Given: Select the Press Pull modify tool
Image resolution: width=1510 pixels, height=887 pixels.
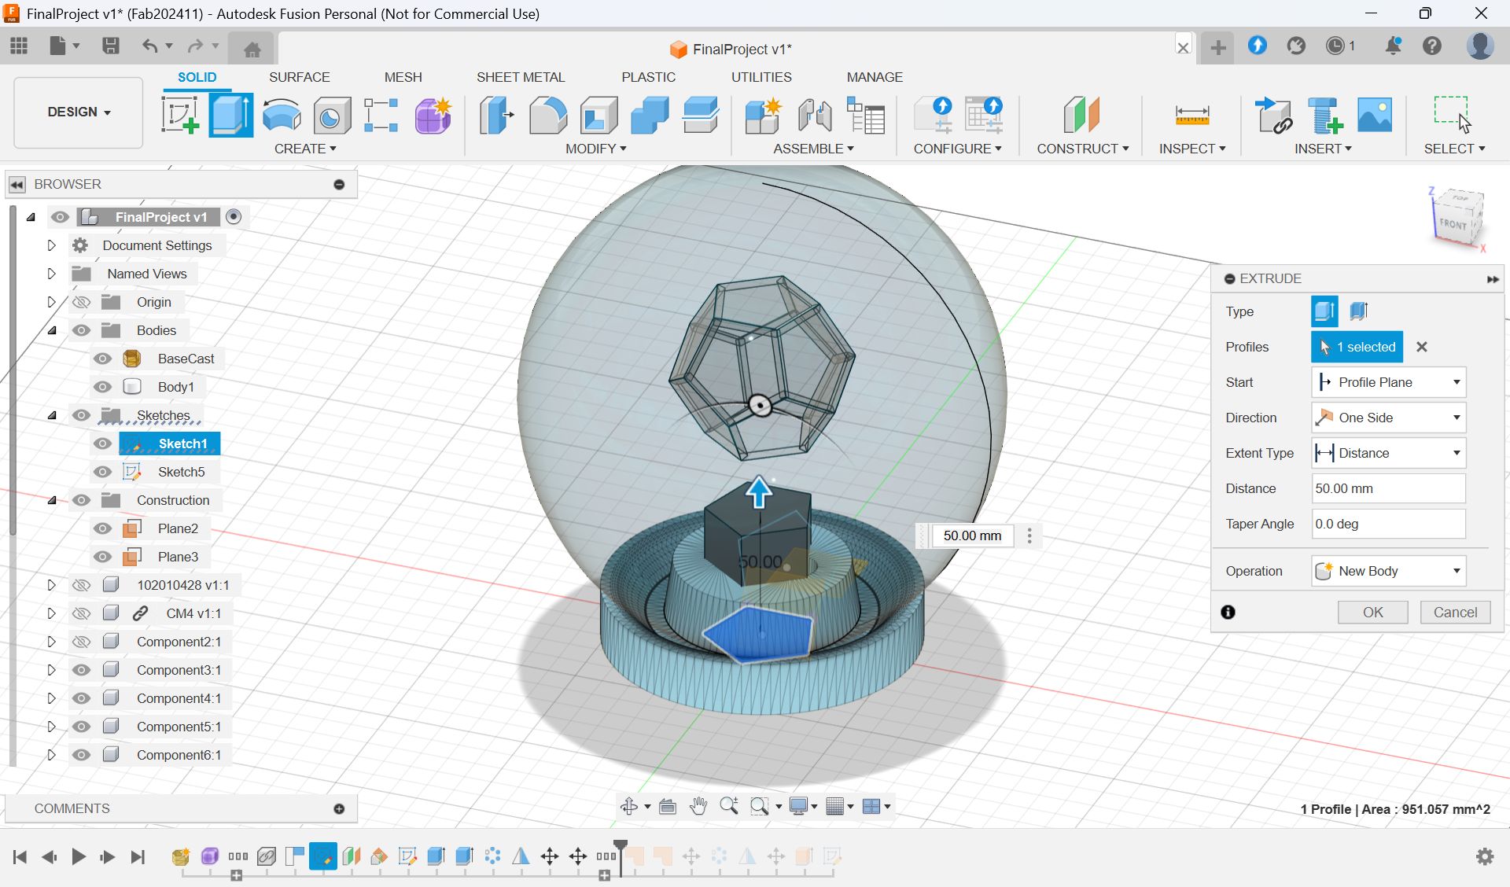Looking at the screenshot, I should click(497, 115).
